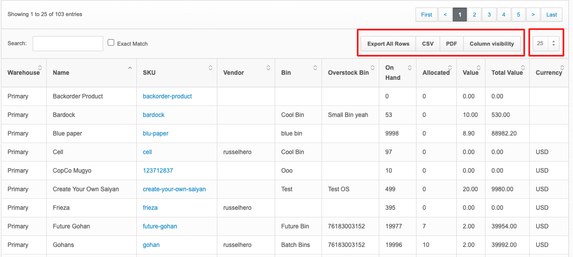Image resolution: width=573 pixels, height=257 pixels.
Task: Sort by On Hand quantity icon
Action: click(x=410, y=68)
